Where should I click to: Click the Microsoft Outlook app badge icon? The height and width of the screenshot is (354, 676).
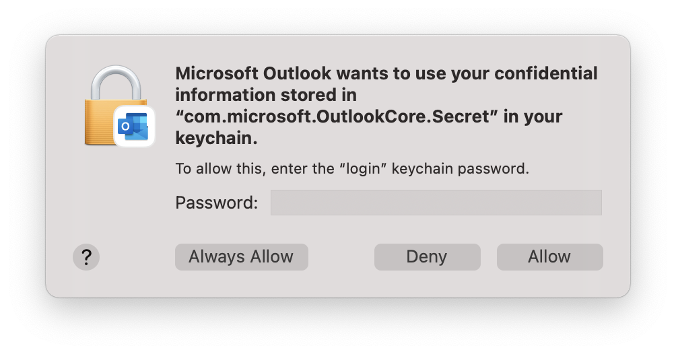[x=133, y=127]
